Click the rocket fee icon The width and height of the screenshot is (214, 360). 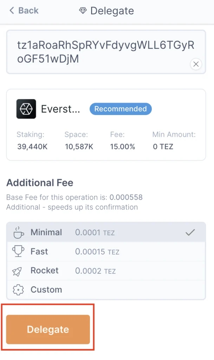pyautogui.click(x=18, y=271)
